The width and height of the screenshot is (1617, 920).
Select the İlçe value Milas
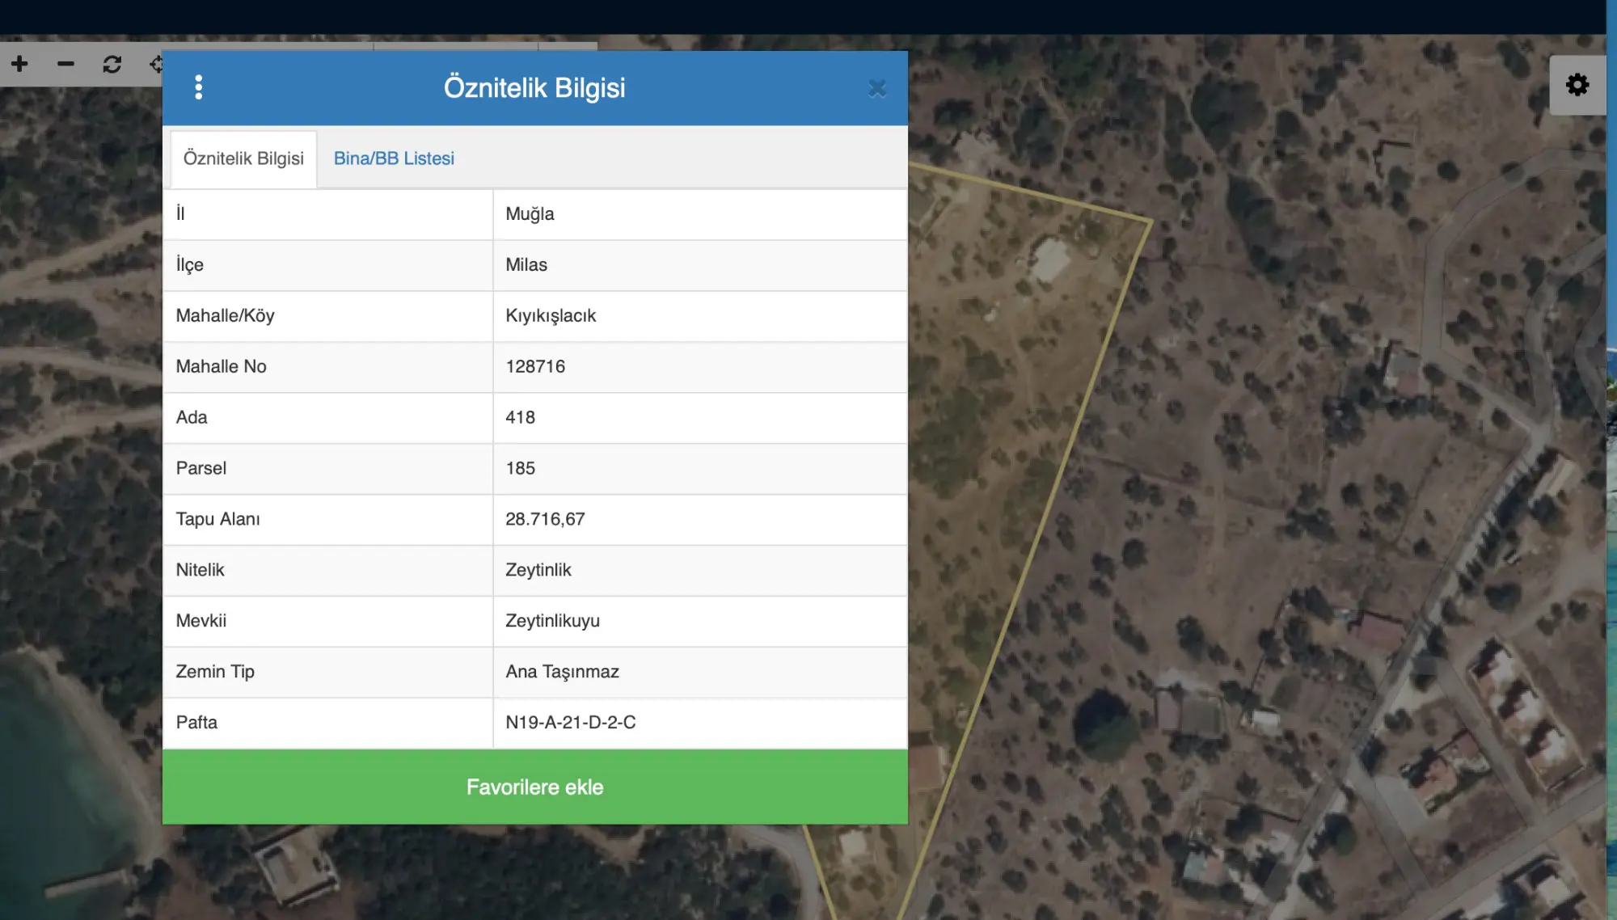tap(526, 265)
